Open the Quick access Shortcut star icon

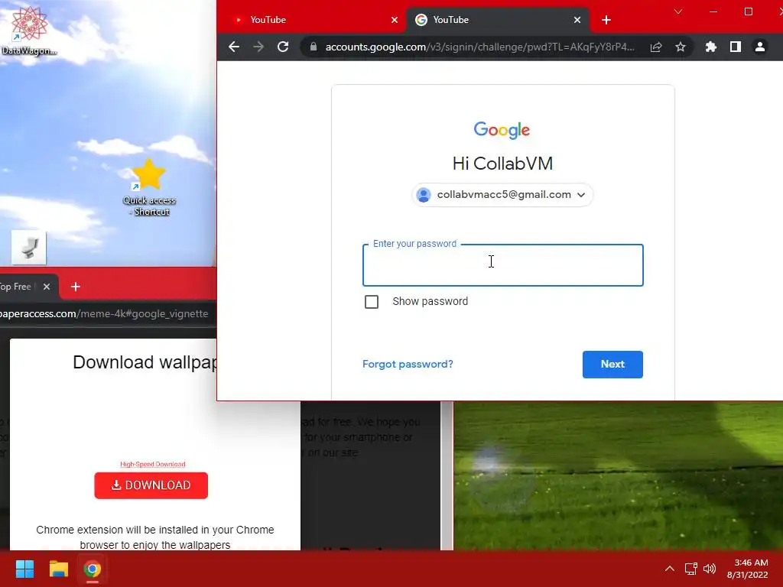coord(149,187)
